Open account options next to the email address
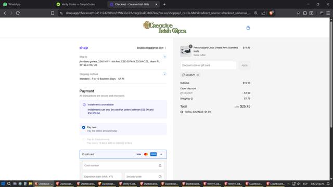This screenshot has height=187, width=333. point(165,48)
